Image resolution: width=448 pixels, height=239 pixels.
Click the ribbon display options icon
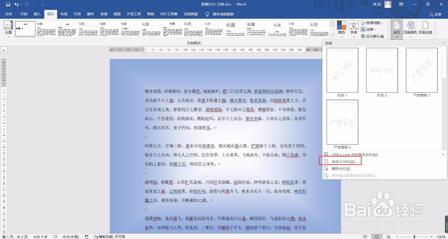click(401, 4)
